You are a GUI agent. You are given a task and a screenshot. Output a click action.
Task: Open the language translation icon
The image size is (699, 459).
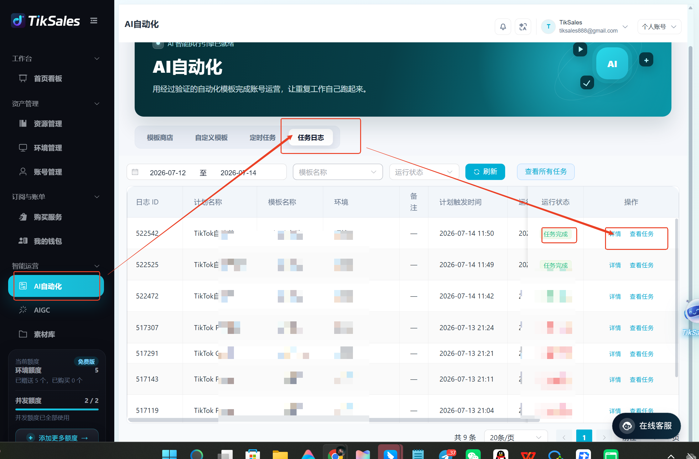523,27
